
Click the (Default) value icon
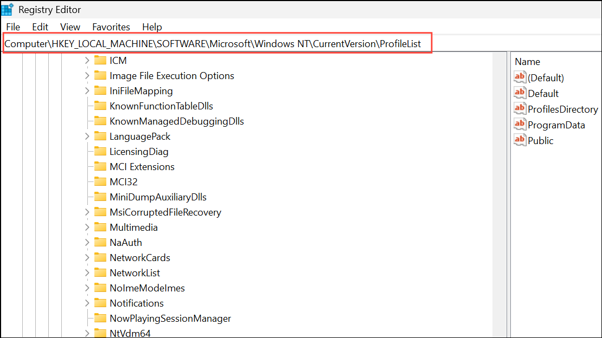pos(520,77)
